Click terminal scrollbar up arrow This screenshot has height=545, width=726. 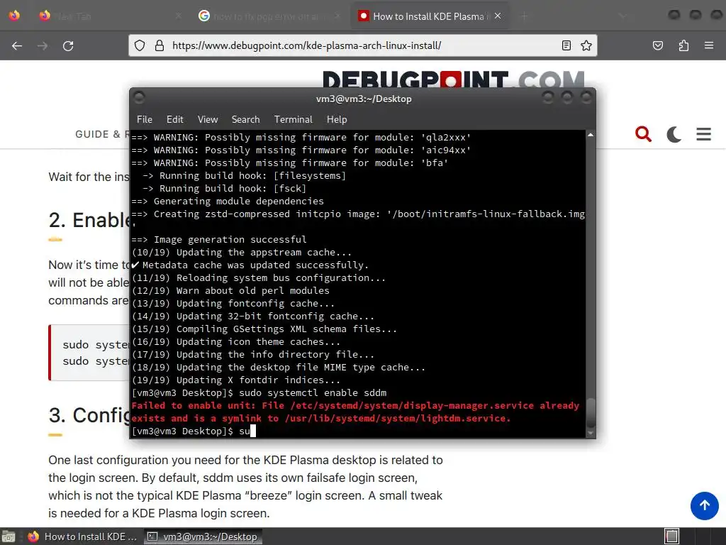pos(591,135)
